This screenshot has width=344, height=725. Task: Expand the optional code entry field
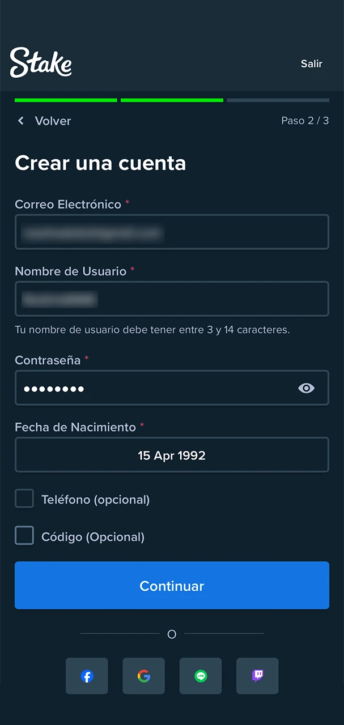coord(24,535)
